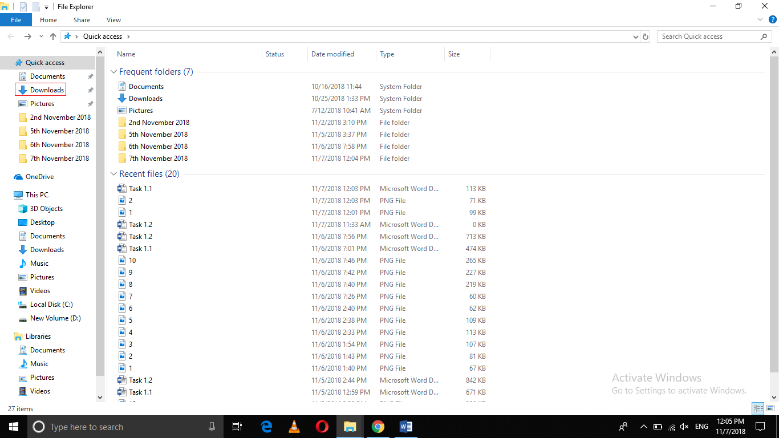Open the Downloads folder in Quick access
The width and height of the screenshot is (779, 438).
(x=46, y=90)
